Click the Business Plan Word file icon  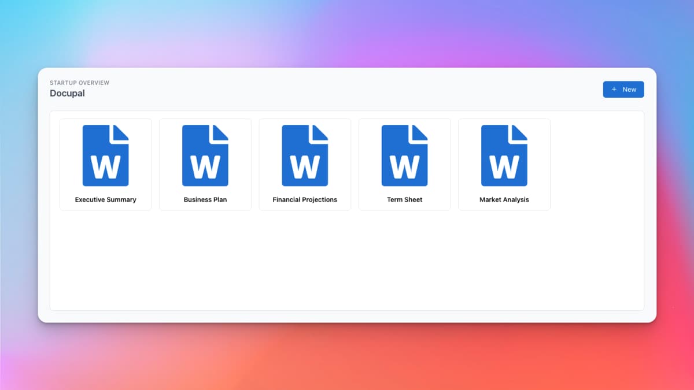coord(205,155)
